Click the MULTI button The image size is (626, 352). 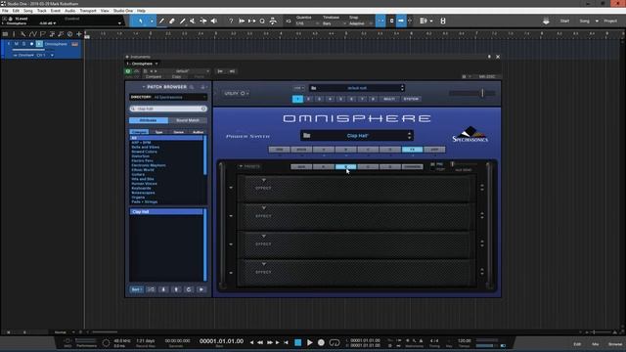pos(389,99)
